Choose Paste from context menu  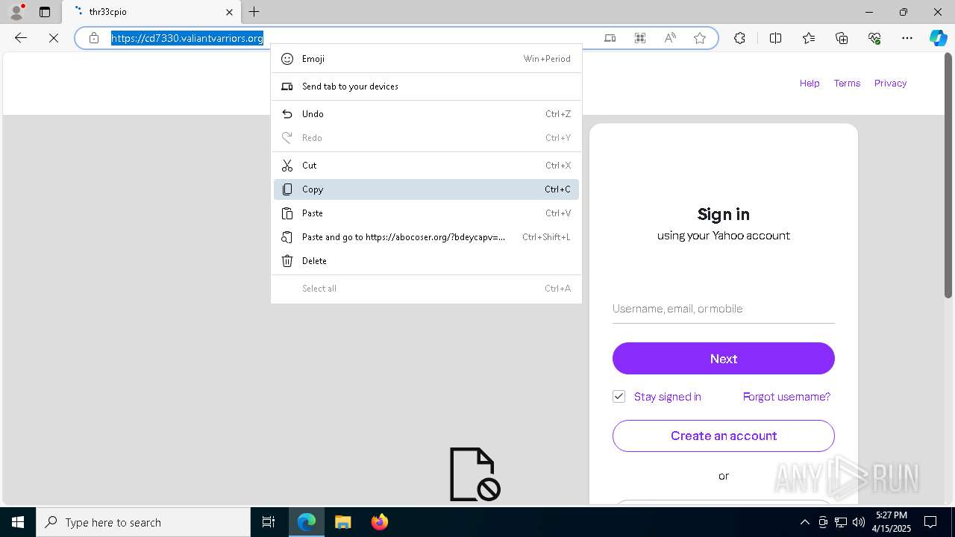pos(426,213)
